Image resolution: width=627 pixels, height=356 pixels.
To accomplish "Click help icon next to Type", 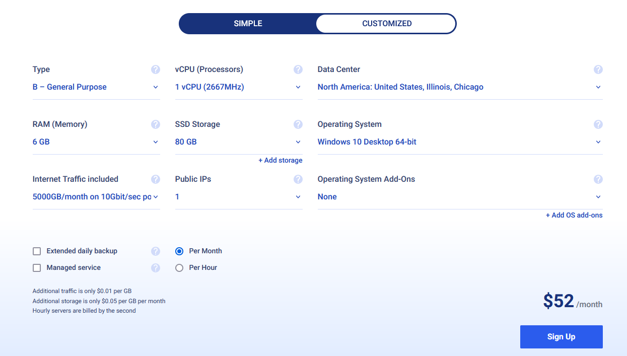I will tap(156, 69).
